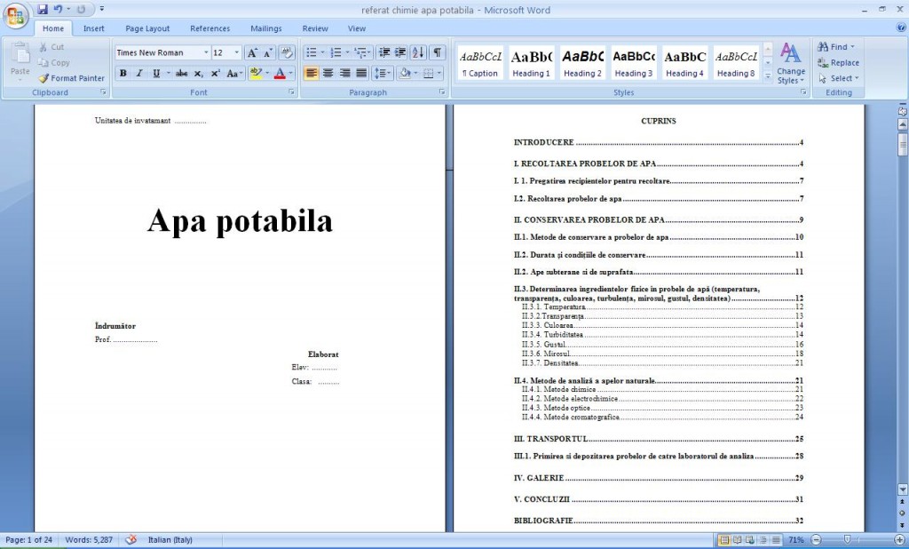Viewport: 909px width, 549px height.
Task: Open the font size 12 dropdown
Action: (236, 53)
